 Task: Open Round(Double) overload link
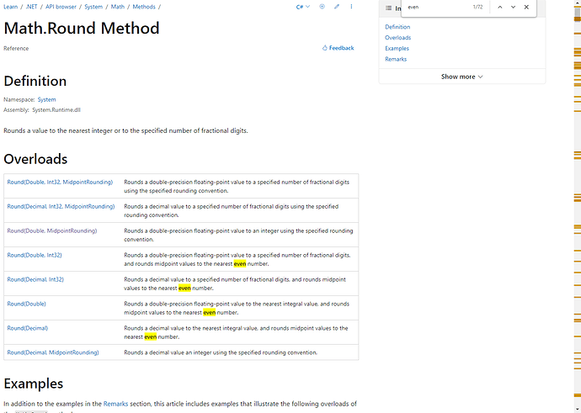tap(27, 304)
